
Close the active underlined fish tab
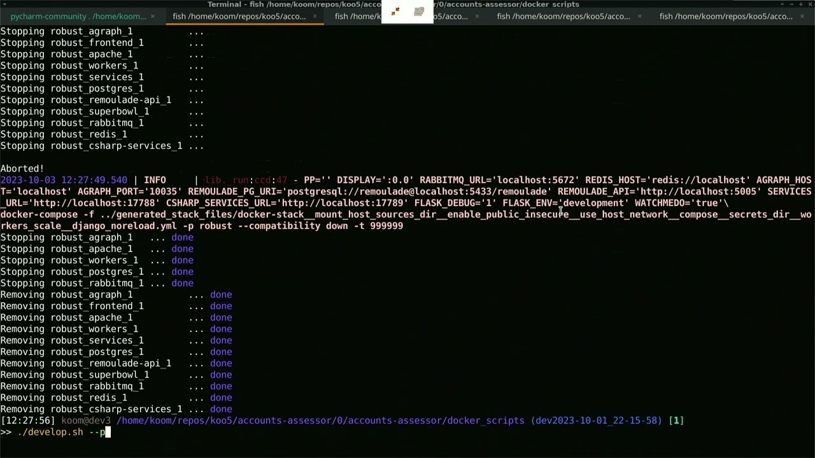click(315, 17)
